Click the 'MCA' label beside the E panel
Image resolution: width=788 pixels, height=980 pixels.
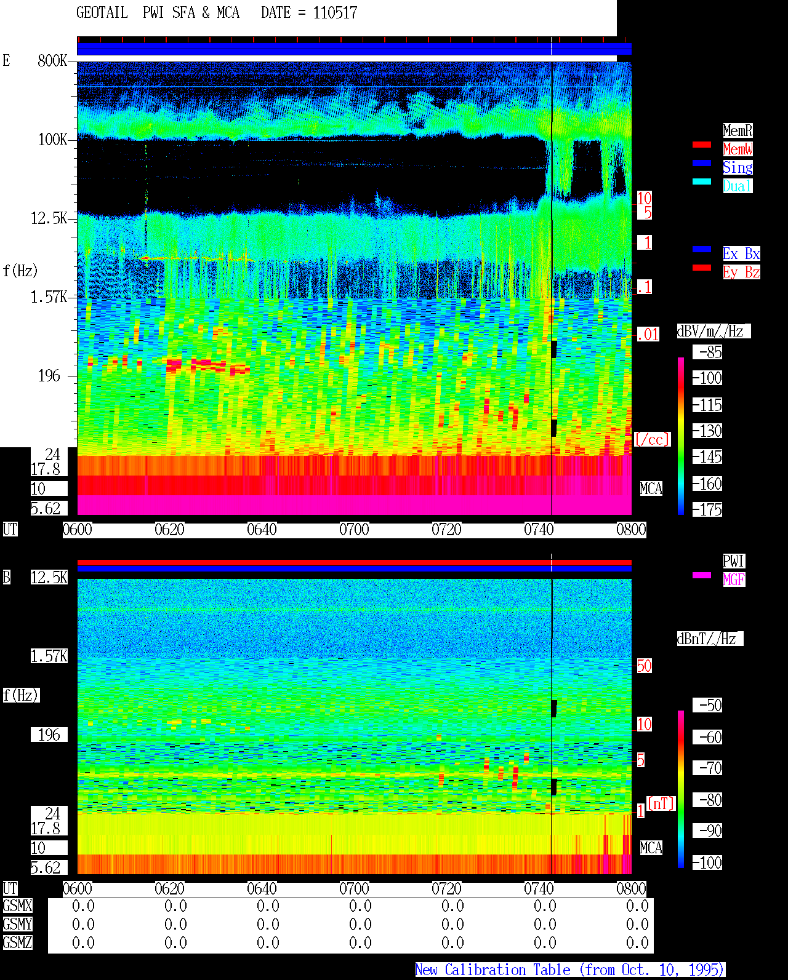[x=651, y=488]
